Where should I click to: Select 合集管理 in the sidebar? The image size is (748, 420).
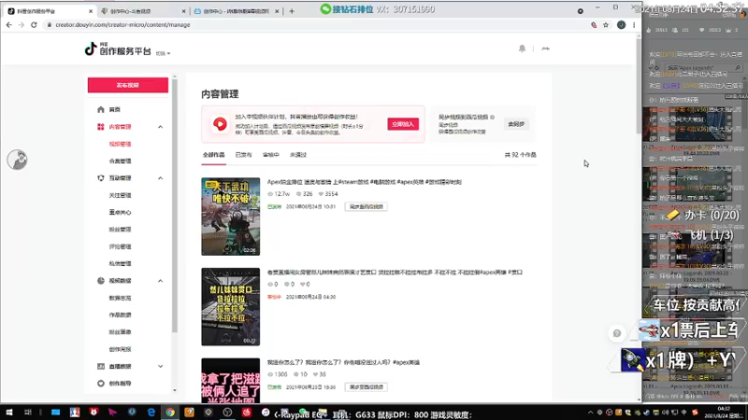[x=120, y=161]
